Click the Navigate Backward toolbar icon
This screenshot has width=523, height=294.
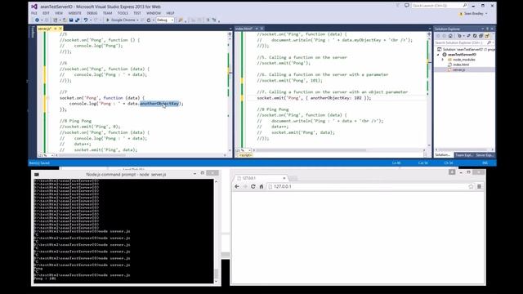click(x=37, y=20)
